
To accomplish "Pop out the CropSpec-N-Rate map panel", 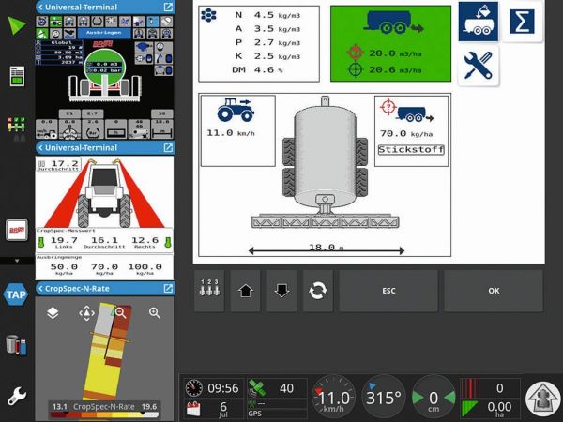I will point(168,289).
